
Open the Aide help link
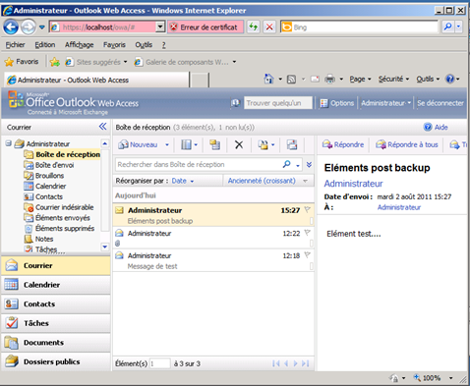tap(436, 127)
